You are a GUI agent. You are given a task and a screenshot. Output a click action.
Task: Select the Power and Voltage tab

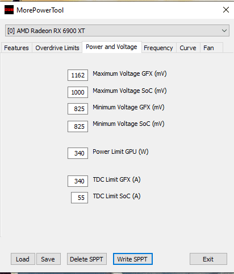[111, 47]
